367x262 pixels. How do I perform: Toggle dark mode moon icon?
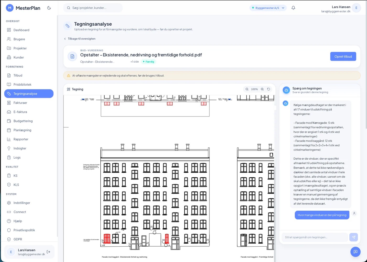(x=49, y=8)
